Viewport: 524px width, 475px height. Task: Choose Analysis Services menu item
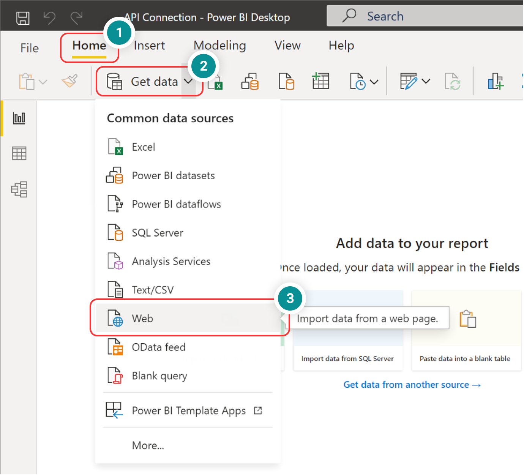188,261
